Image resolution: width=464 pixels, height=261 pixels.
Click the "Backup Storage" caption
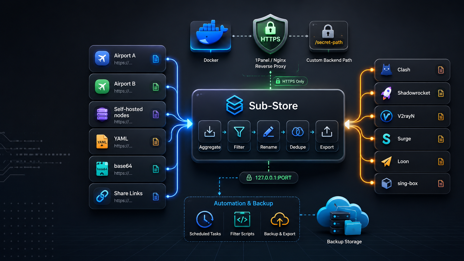pyautogui.click(x=344, y=242)
